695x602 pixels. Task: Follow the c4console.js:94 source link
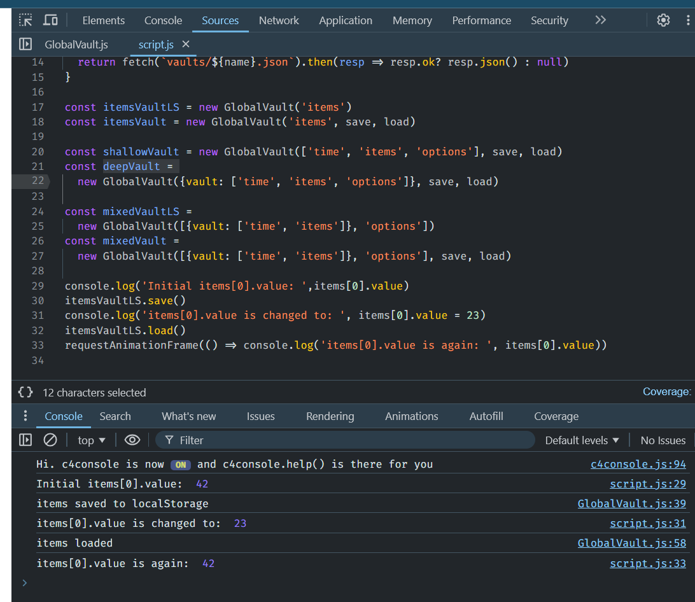[x=638, y=464]
